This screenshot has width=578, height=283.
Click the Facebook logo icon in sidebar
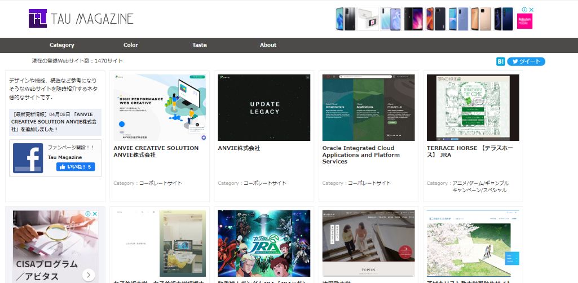coord(28,158)
